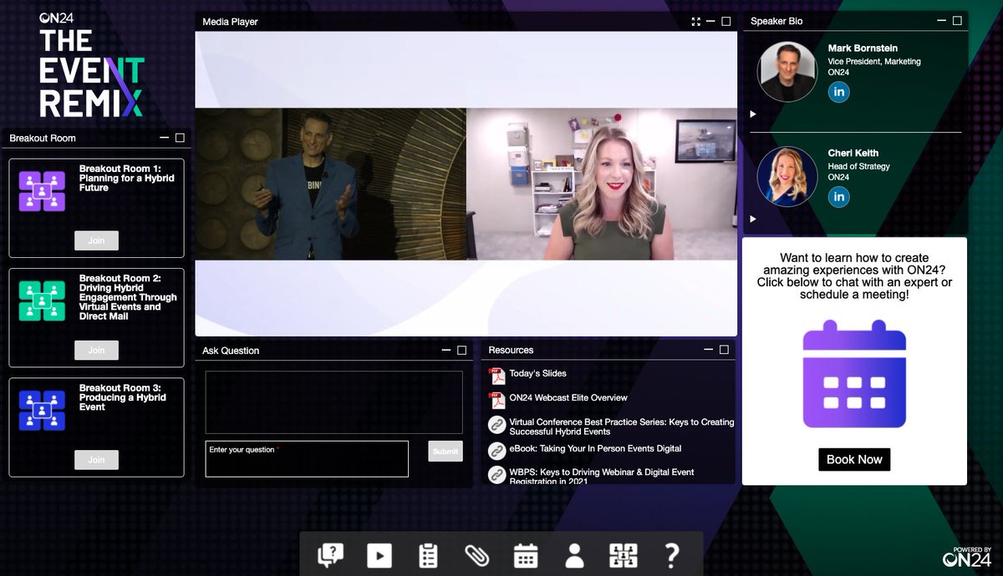Expand Cheri Keith's bio arrow
Screen dimensions: 1003x576
tap(753, 220)
